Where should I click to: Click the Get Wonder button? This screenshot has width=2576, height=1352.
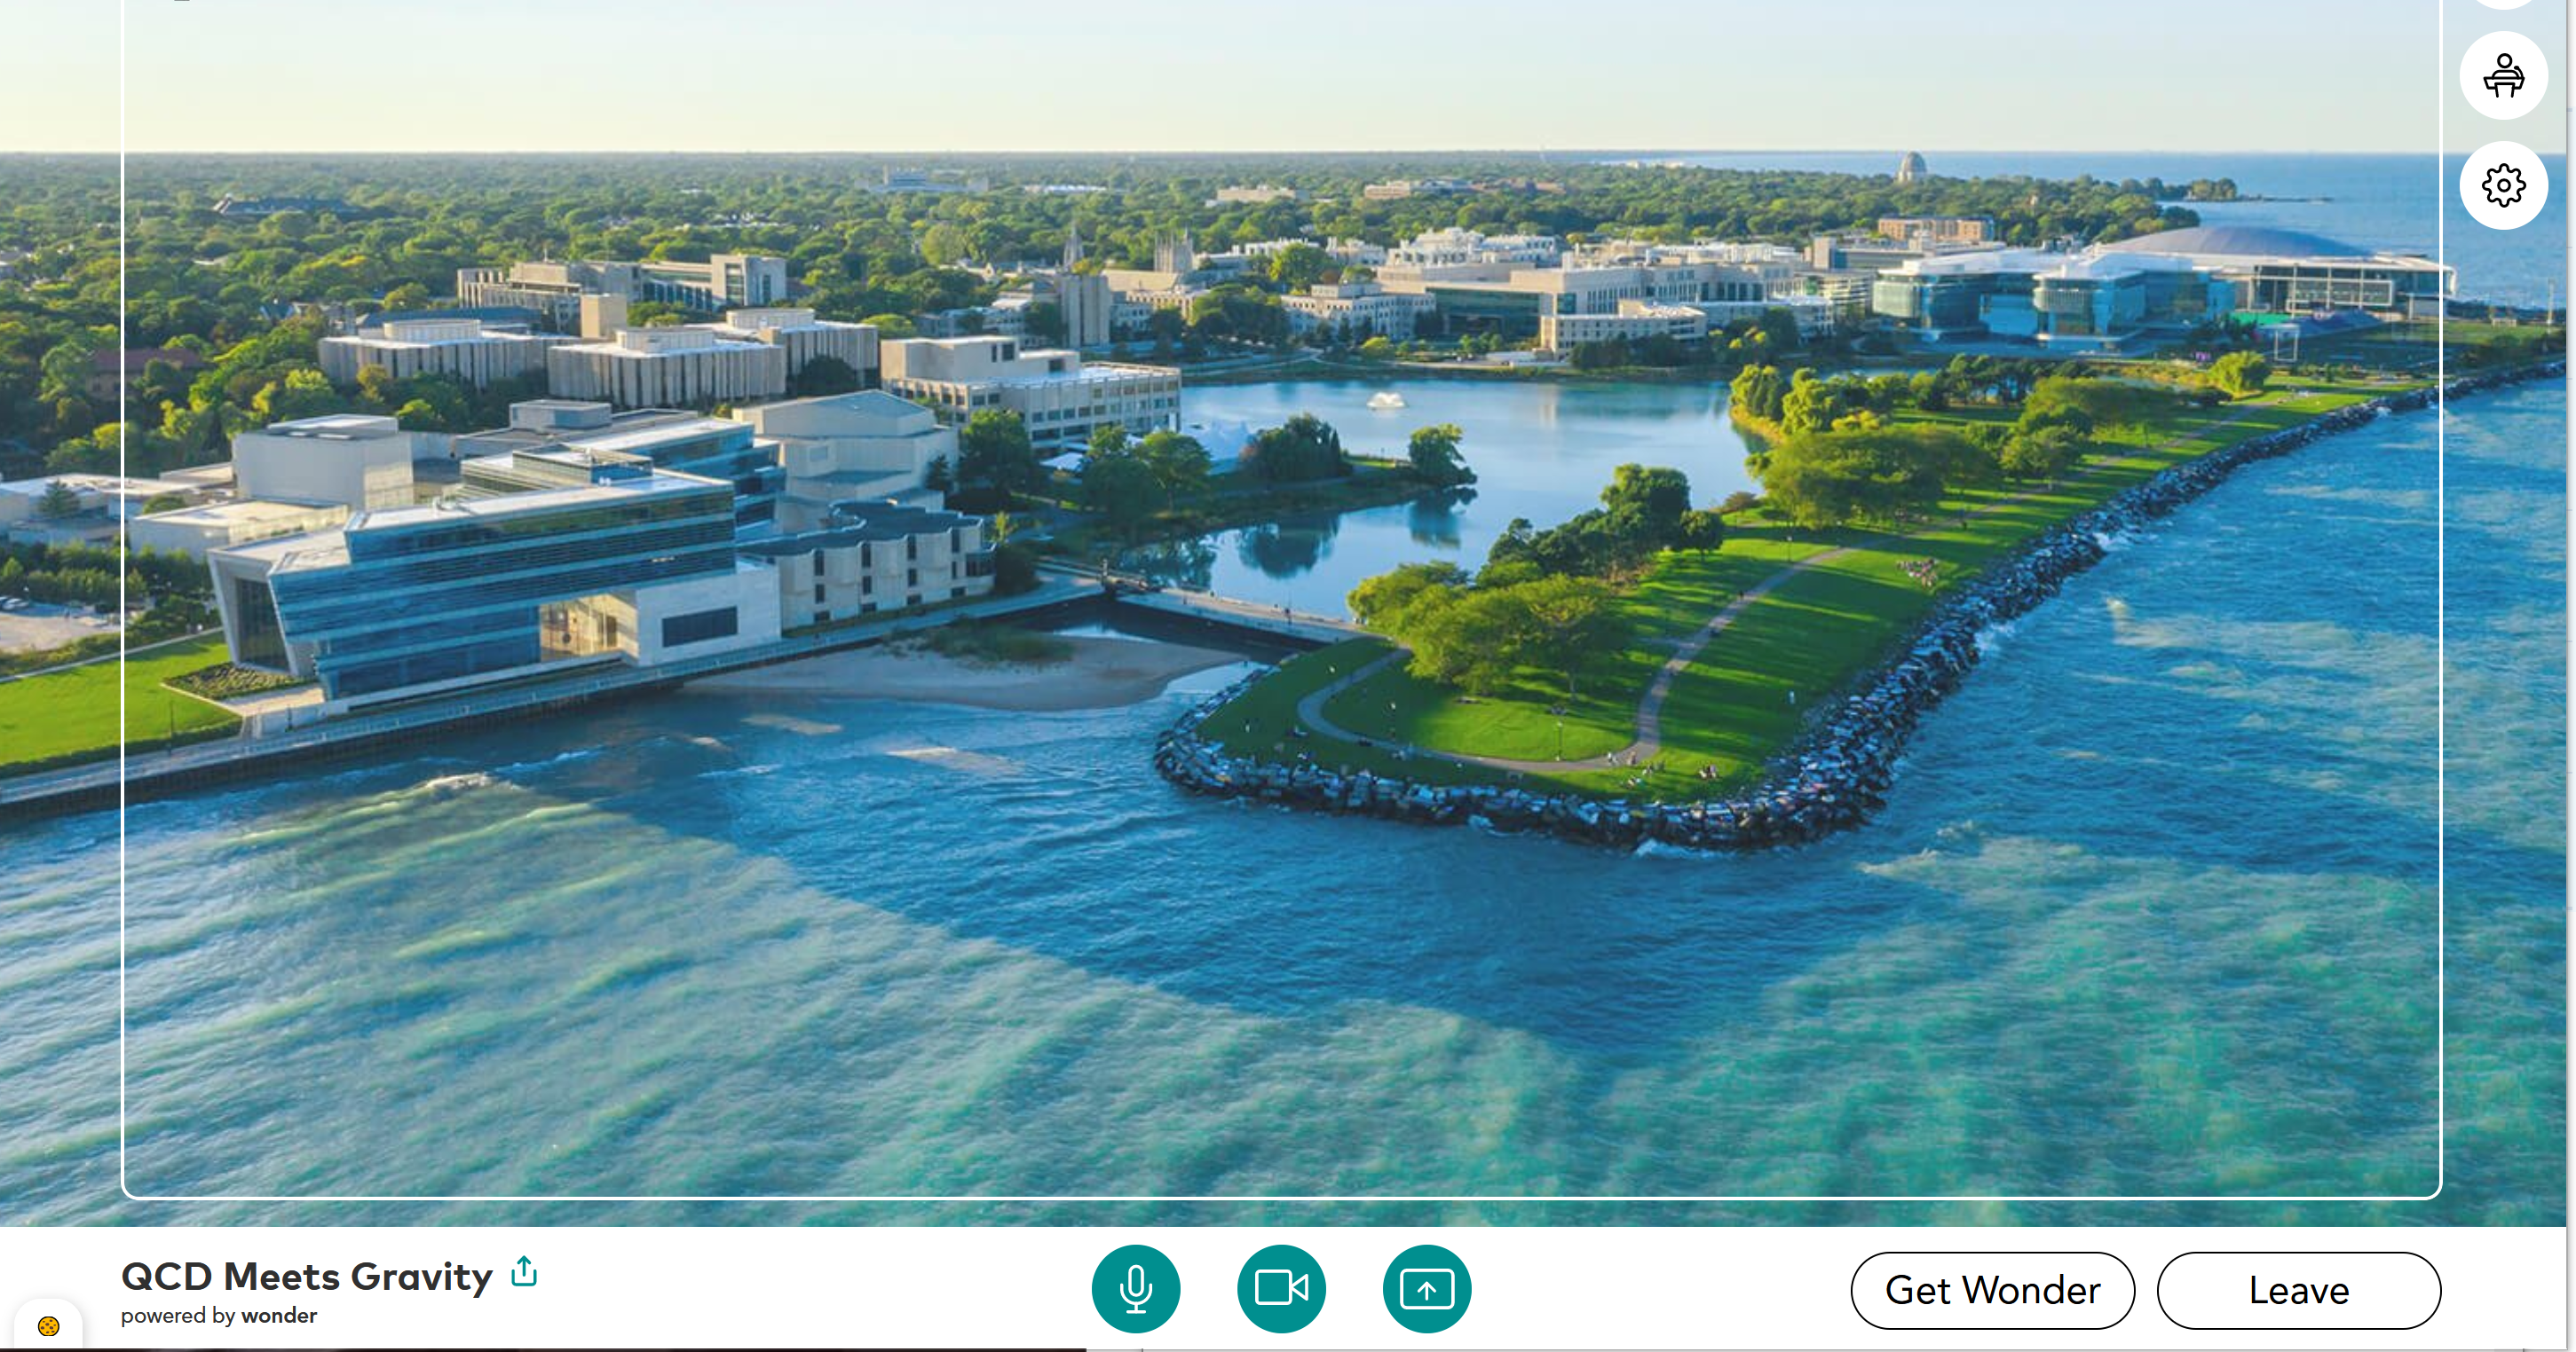1992,1290
